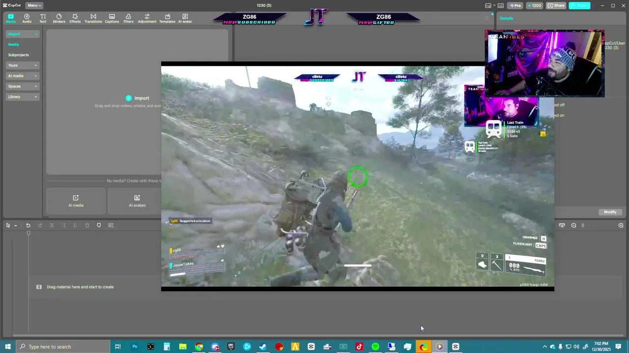This screenshot has width=629, height=353.
Task: Select the Text tool tab
Action: coord(43,19)
